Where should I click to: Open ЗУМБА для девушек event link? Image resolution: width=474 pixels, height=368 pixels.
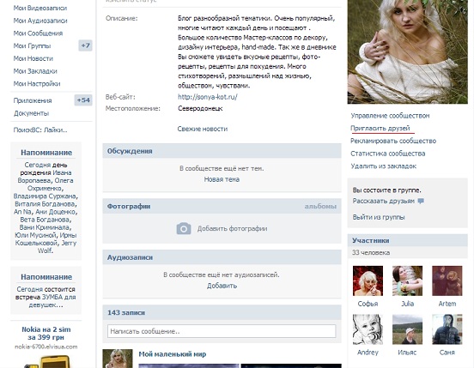tap(52, 301)
